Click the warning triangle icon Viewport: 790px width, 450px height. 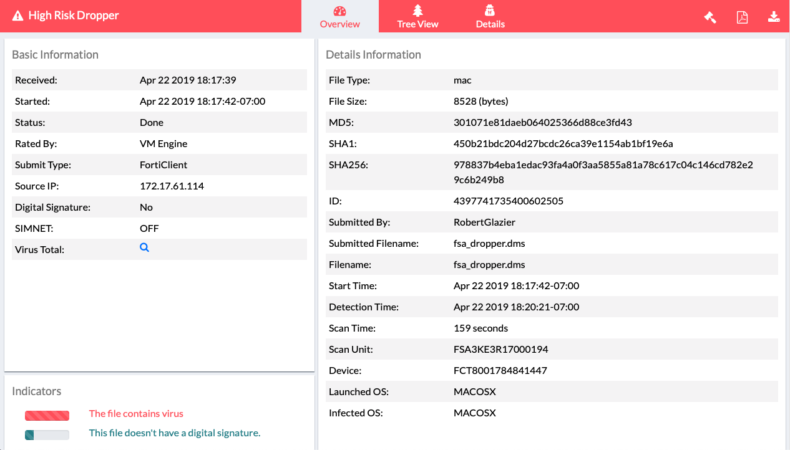click(x=17, y=16)
